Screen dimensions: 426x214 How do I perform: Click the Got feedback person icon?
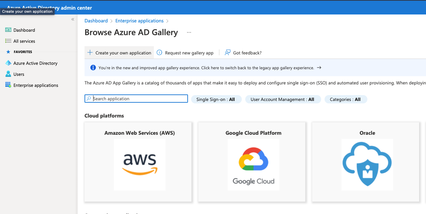(228, 53)
